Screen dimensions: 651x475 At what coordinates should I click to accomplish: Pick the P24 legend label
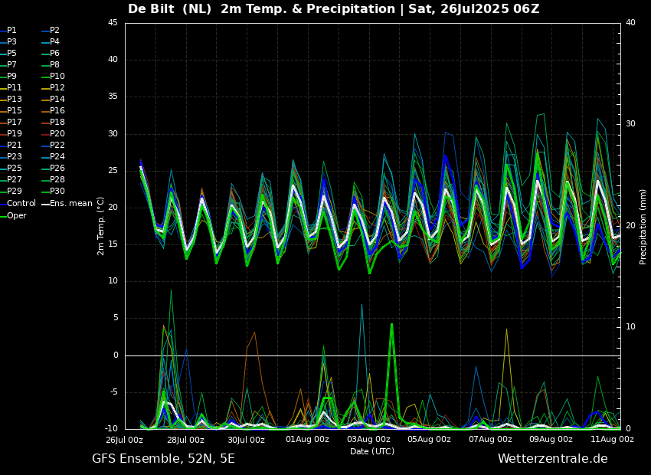click(53, 156)
